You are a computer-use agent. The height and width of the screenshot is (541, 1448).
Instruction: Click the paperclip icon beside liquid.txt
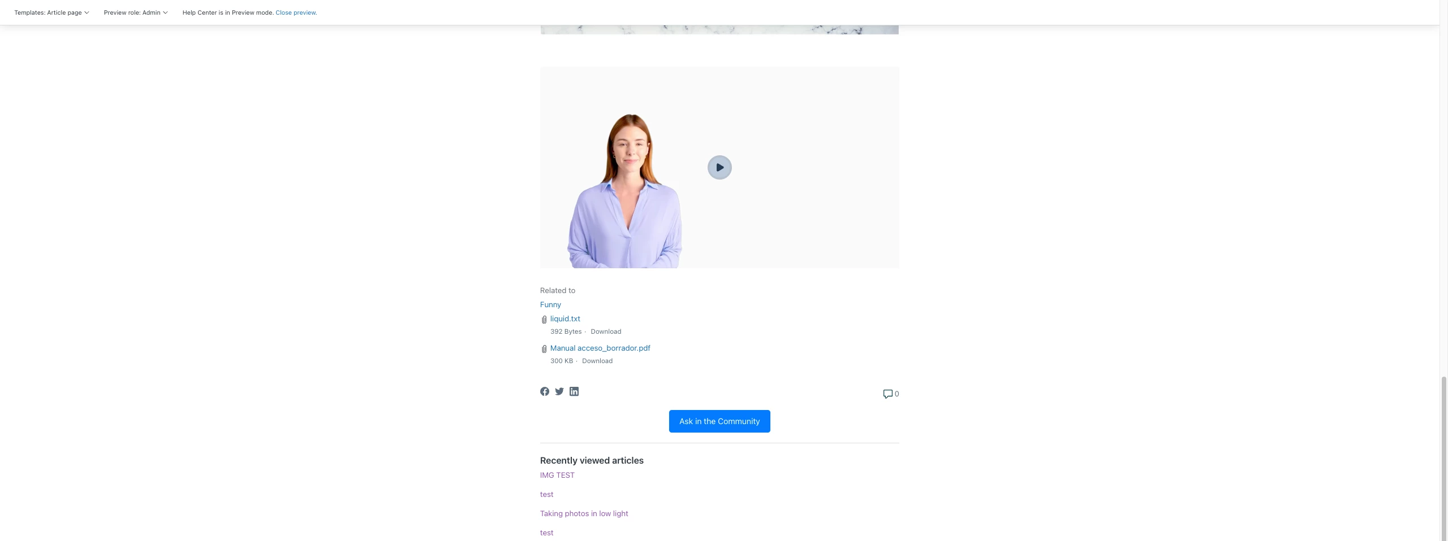[x=544, y=320]
